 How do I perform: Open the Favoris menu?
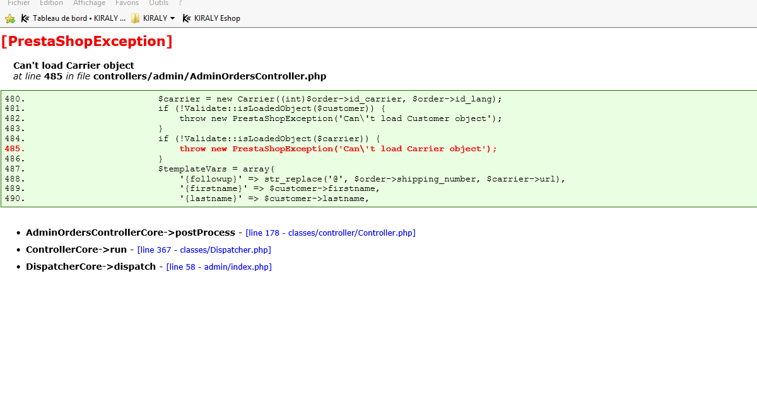(x=127, y=3)
